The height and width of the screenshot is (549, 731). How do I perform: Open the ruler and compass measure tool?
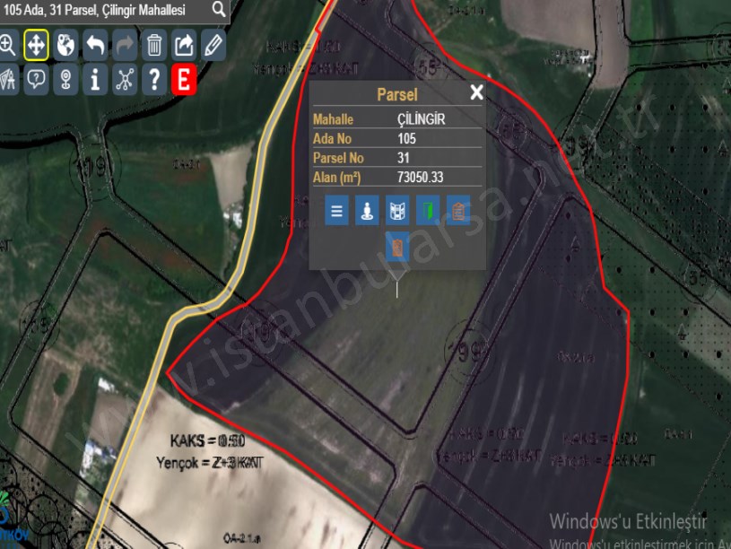point(8,80)
